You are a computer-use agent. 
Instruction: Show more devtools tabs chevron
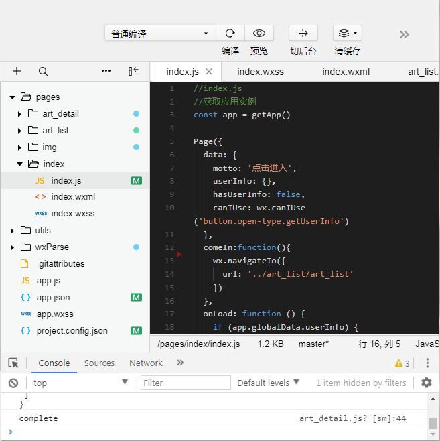180,363
